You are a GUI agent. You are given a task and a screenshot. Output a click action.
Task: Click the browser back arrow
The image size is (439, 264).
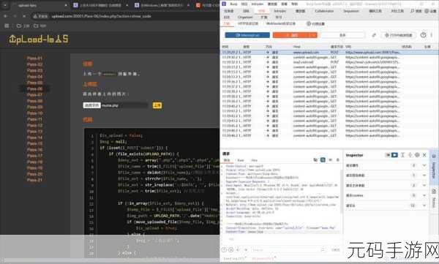(6, 16)
